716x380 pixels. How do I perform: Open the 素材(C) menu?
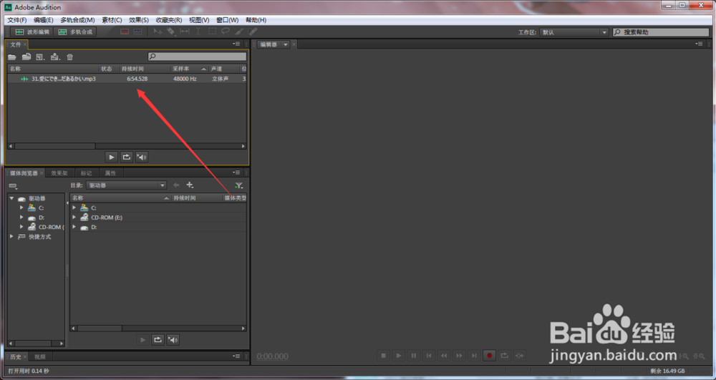112,20
